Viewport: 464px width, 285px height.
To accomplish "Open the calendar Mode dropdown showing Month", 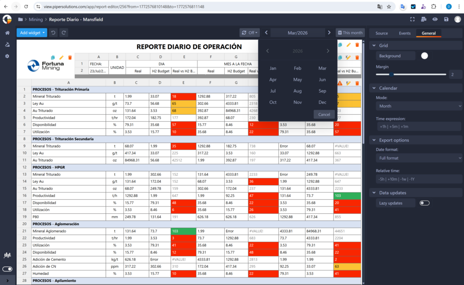I will [419, 106].
